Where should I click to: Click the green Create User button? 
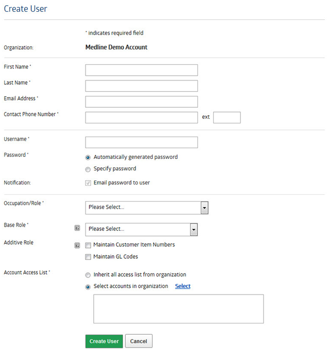click(x=104, y=341)
